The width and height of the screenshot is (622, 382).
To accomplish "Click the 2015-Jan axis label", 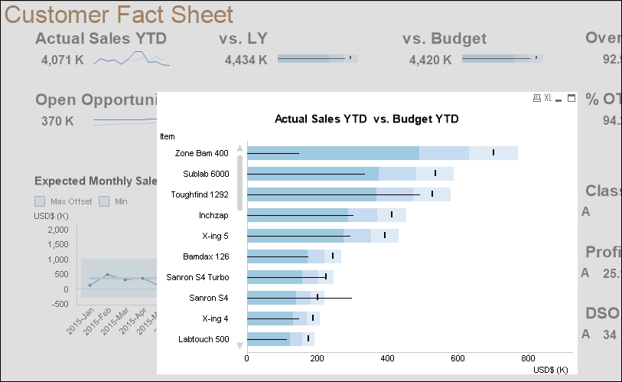I will [x=80, y=321].
